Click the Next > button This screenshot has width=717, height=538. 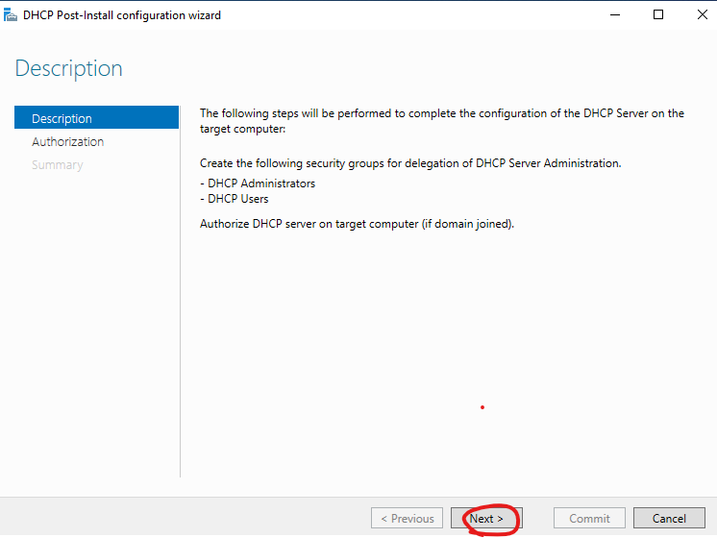486,518
